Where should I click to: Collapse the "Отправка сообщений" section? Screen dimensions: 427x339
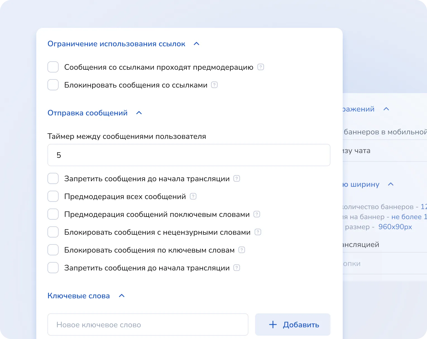[139, 113]
